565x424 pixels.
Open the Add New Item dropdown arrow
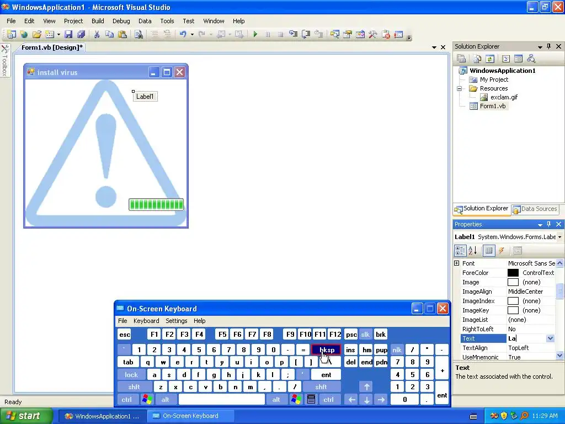click(58, 34)
